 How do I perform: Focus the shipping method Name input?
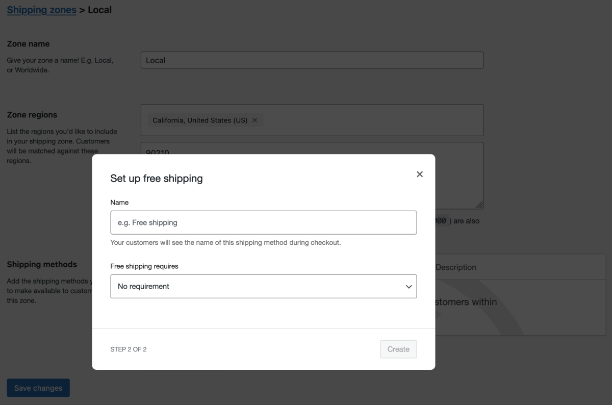[263, 222]
